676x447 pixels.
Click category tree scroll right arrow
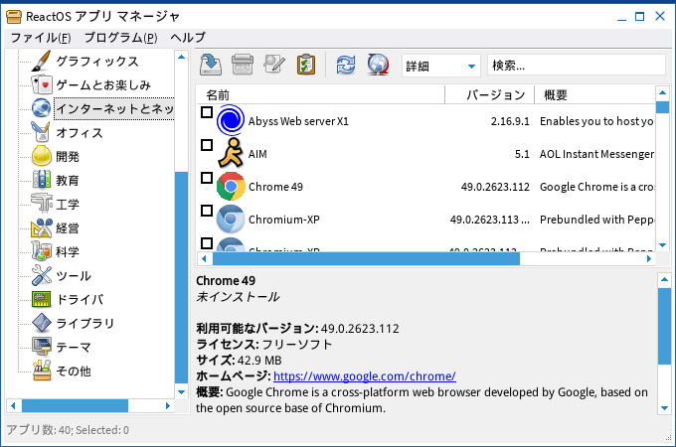[168, 405]
